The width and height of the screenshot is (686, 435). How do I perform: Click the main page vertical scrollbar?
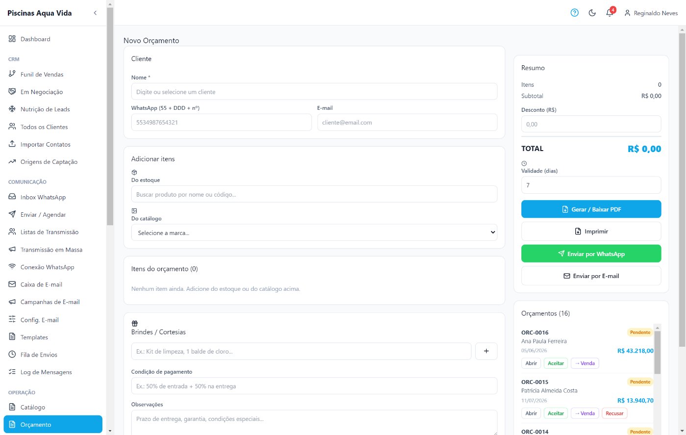pos(682,190)
